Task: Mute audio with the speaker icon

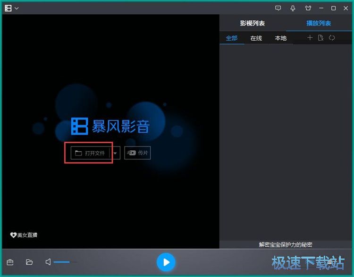Action: pyautogui.click(x=48, y=262)
